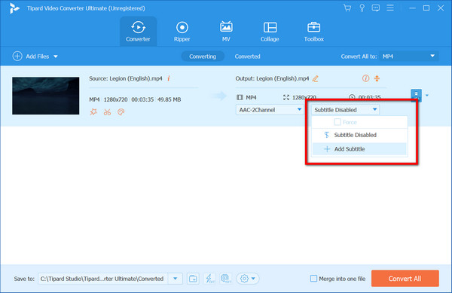452x293 pixels.
Task: Click the source file name text
Action: (x=136, y=78)
